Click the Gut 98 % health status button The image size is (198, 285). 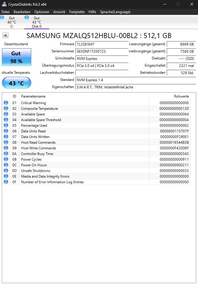coord(17,57)
